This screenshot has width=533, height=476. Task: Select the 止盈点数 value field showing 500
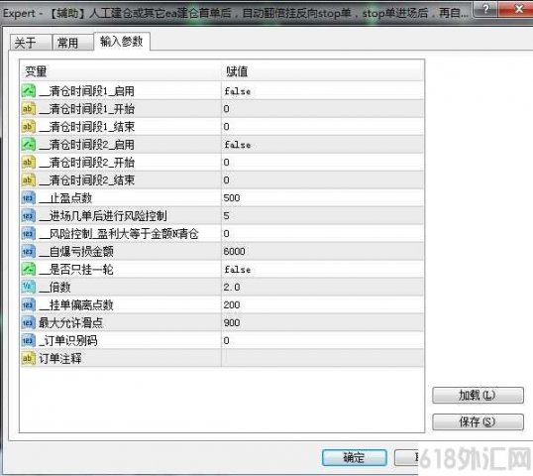322,198
